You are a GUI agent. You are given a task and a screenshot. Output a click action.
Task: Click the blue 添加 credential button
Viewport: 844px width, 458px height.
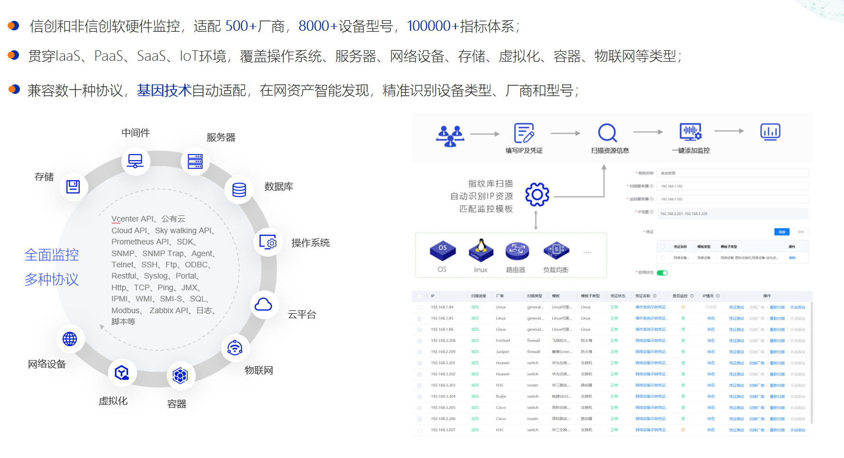tap(782, 232)
